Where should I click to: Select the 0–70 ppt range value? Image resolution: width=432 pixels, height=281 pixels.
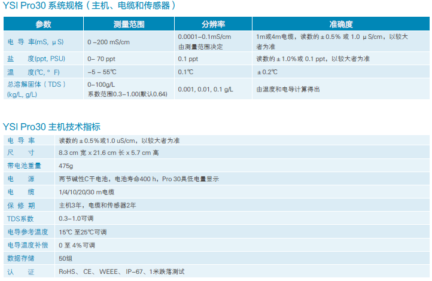[104, 59]
